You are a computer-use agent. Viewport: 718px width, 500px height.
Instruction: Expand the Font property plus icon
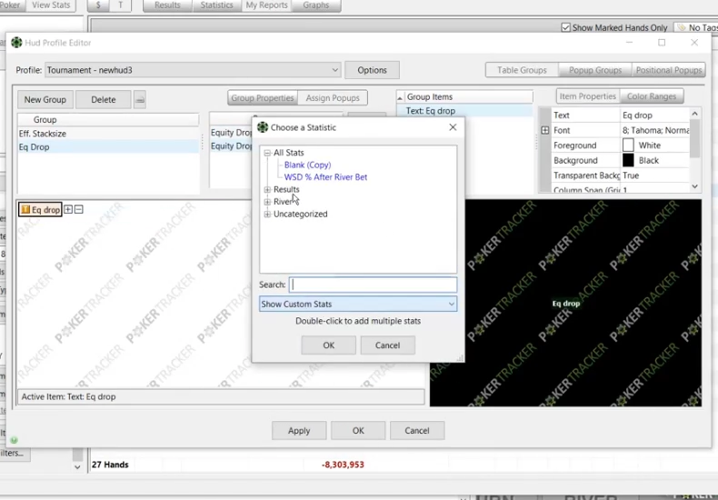coord(545,130)
